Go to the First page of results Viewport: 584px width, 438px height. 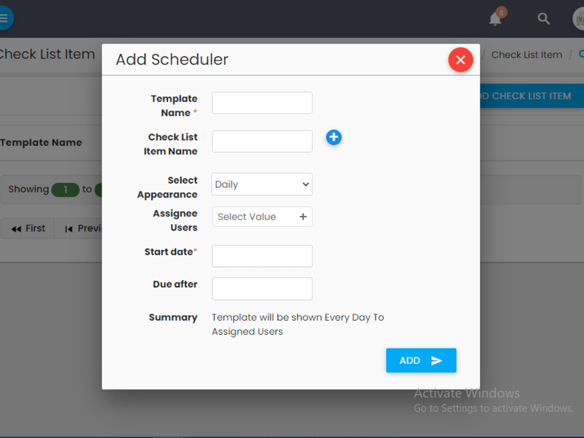27,228
